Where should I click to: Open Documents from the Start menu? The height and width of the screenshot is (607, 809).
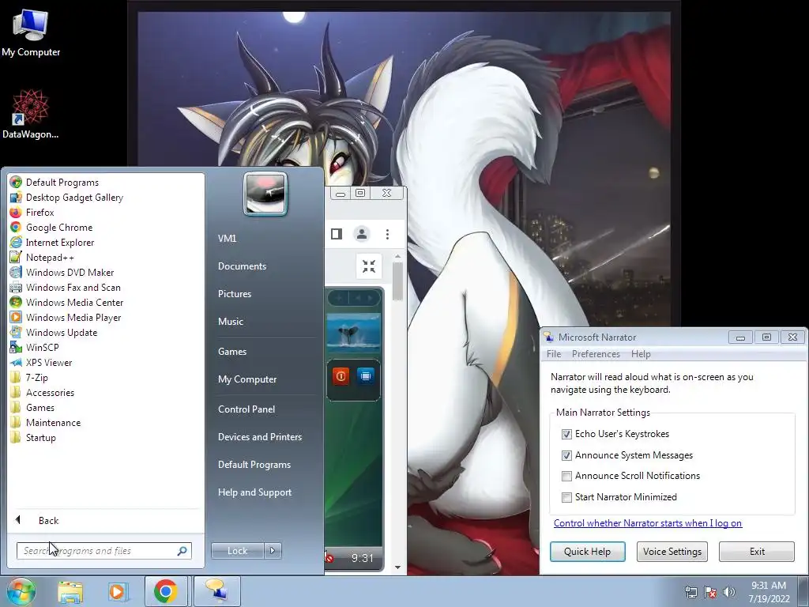coord(242,266)
